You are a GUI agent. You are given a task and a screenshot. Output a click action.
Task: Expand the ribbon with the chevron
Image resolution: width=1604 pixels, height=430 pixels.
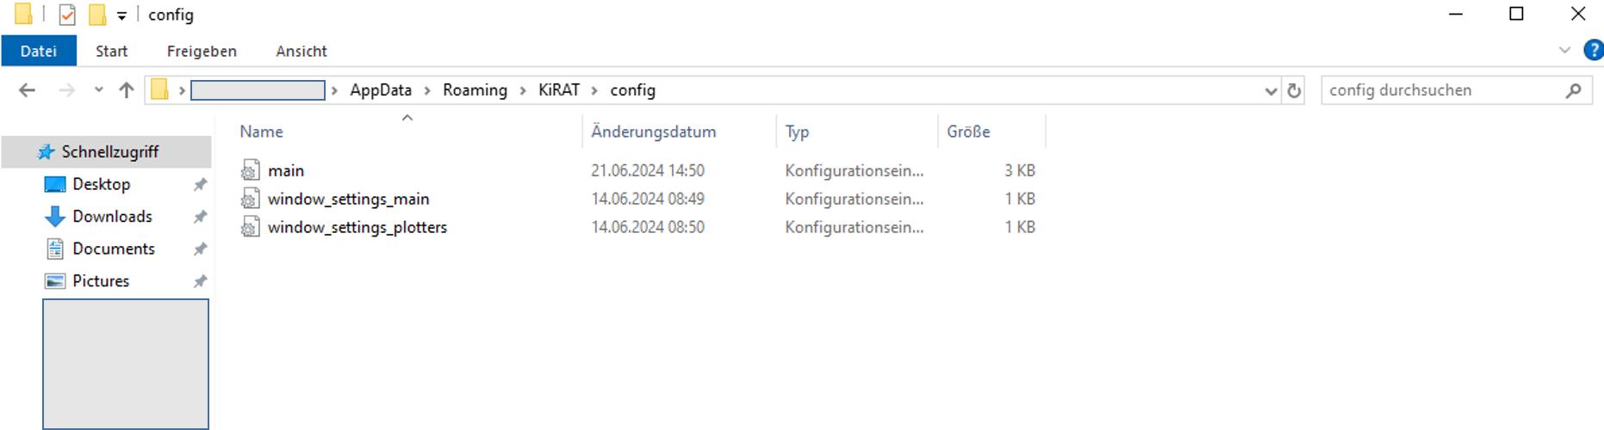point(1565,51)
